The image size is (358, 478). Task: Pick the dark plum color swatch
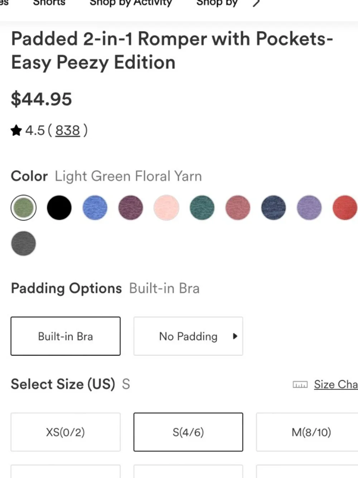131,208
